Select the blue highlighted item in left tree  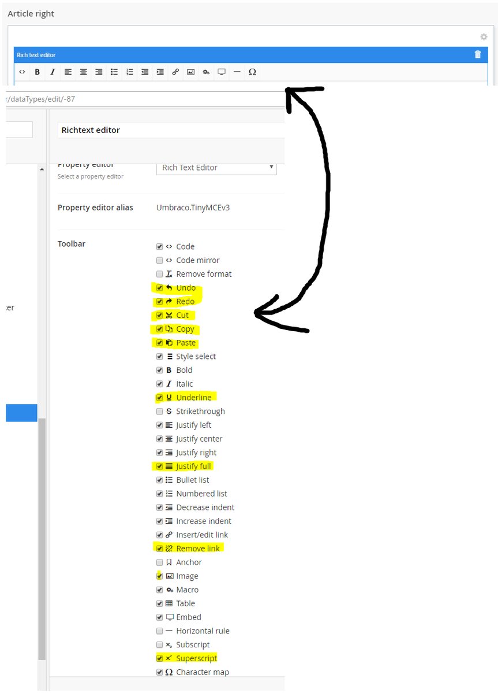[x=21, y=413]
